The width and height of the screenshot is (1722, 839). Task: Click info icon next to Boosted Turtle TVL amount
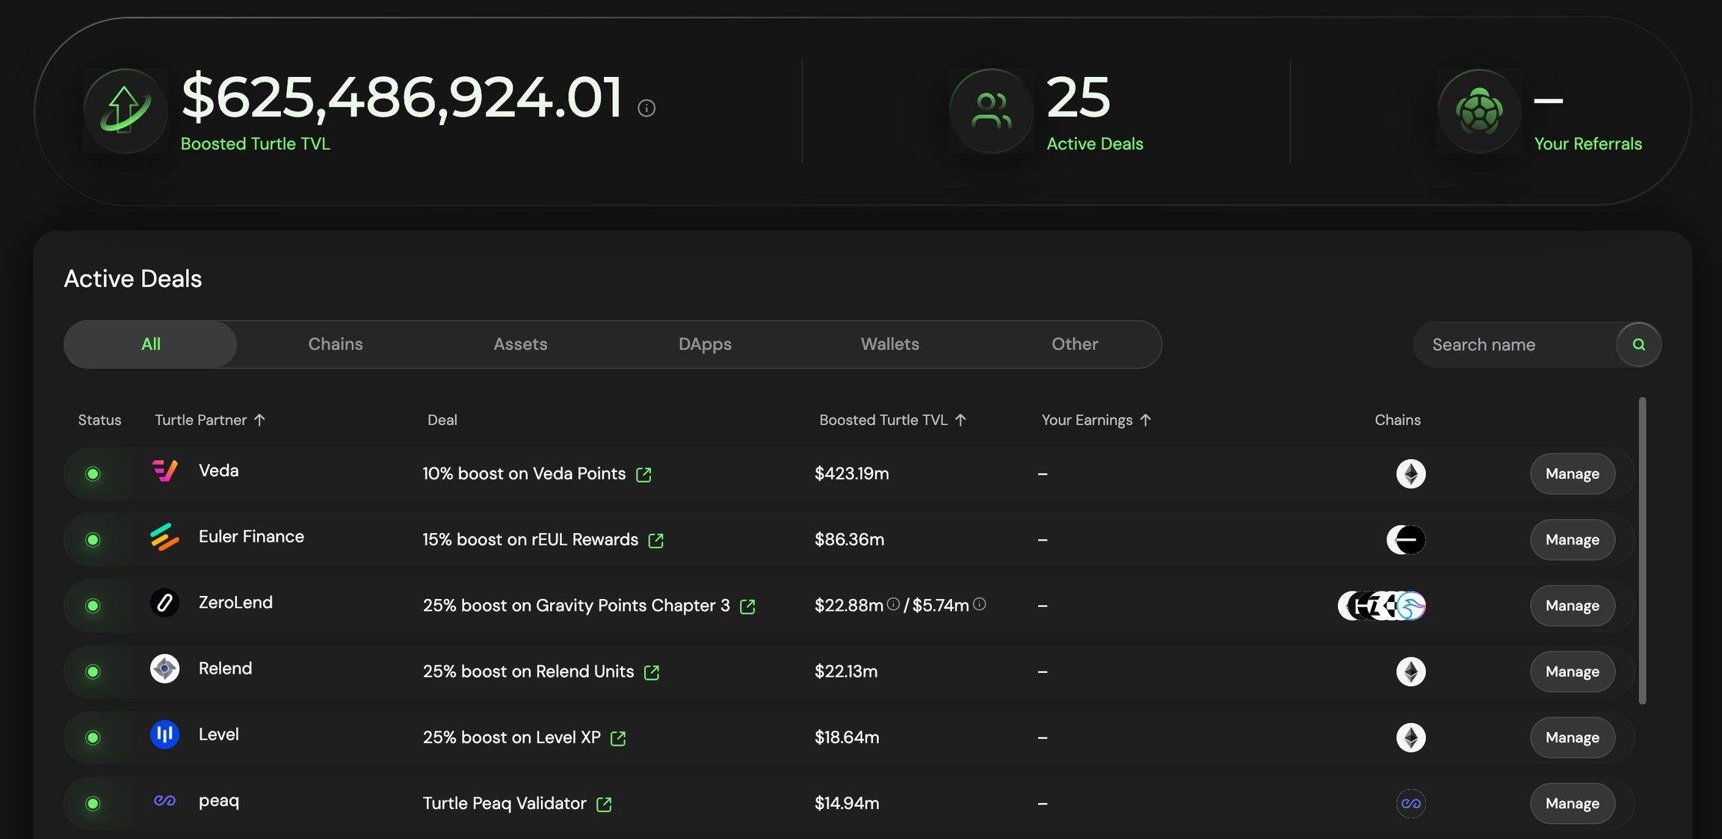(x=646, y=108)
